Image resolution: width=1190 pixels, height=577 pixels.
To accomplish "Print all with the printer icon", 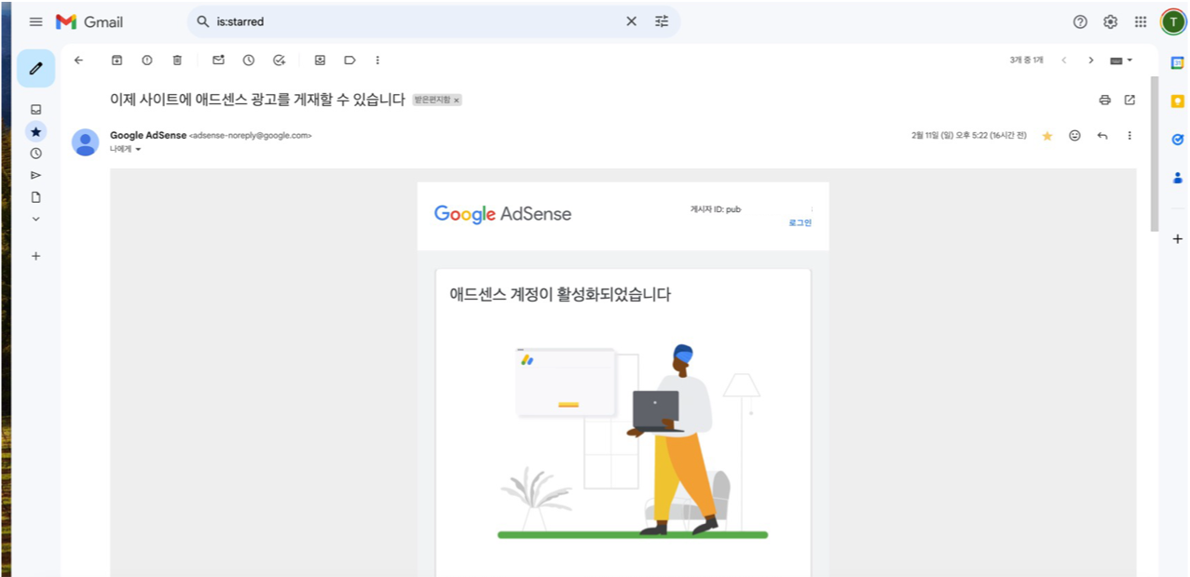I will [1104, 100].
